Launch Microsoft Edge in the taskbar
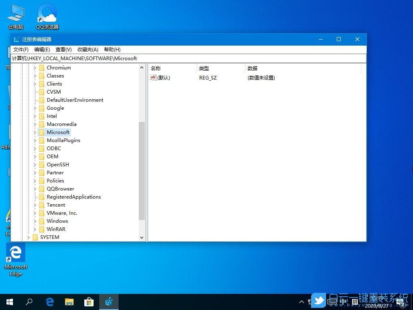This screenshot has height=310, width=413. pos(49,302)
